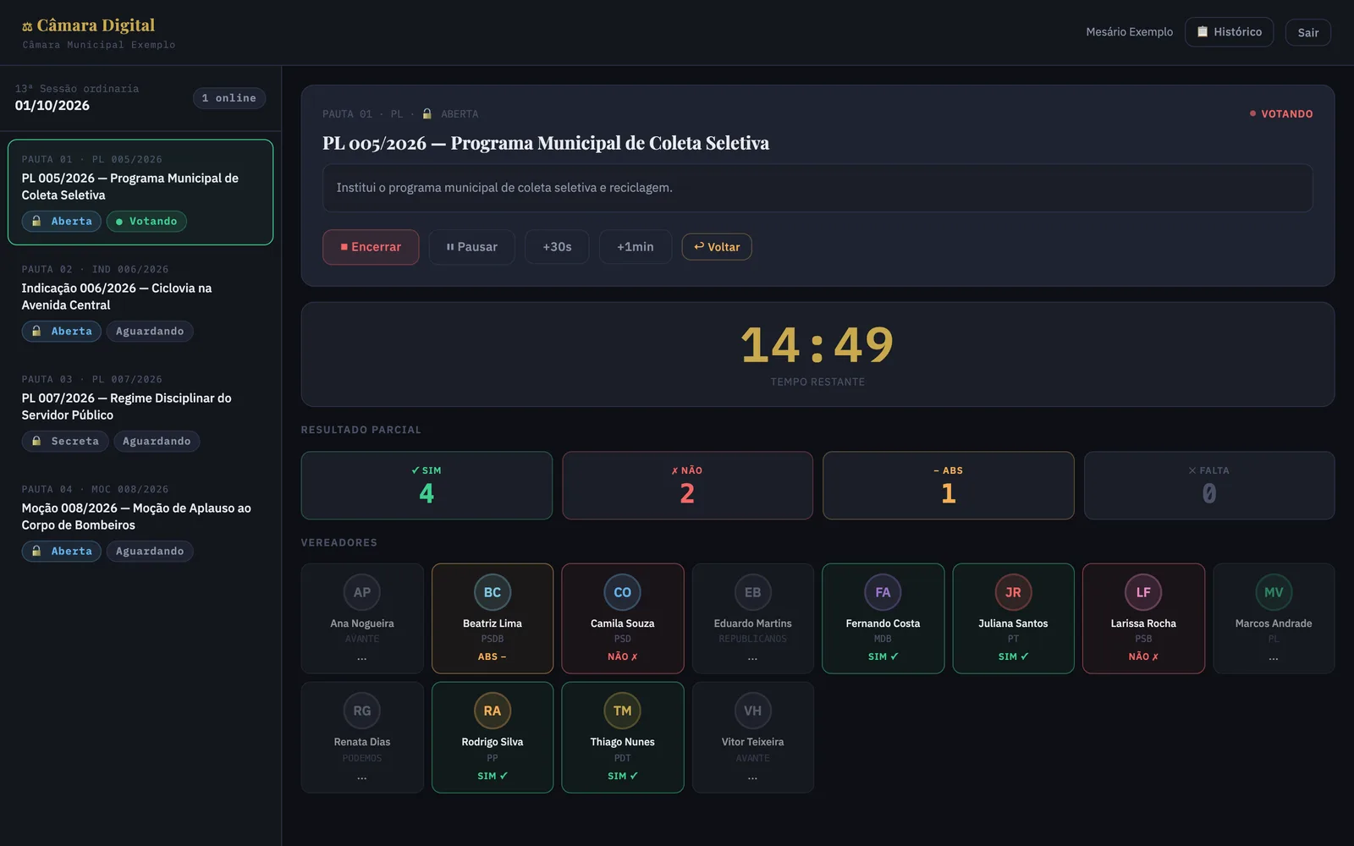Click the 14:49 remaining time countdown
Screen dimensions: 1354x846
817,344
